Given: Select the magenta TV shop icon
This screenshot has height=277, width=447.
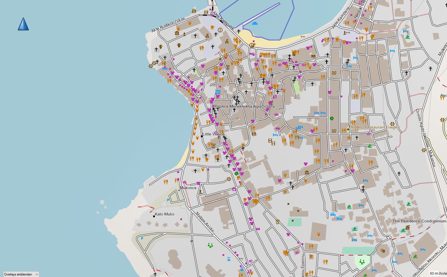Looking at the screenshot, I should coord(234,189).
